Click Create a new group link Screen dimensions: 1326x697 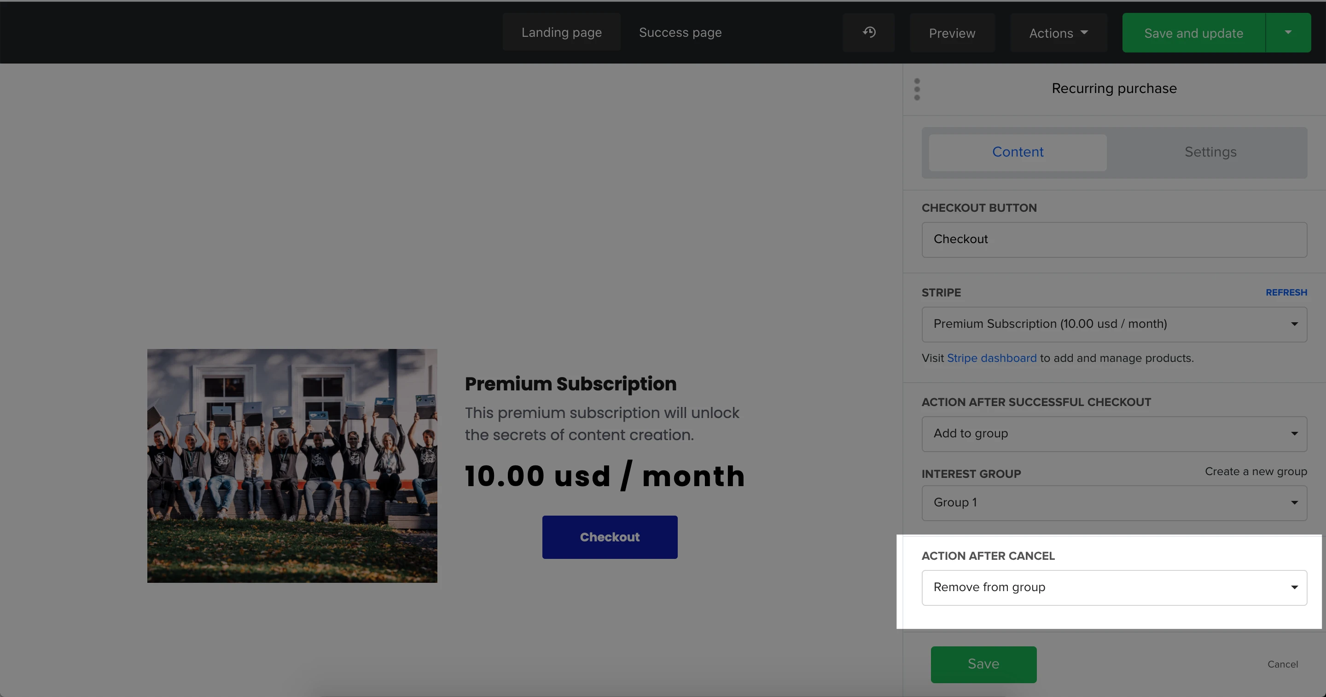coord(1256,471)
